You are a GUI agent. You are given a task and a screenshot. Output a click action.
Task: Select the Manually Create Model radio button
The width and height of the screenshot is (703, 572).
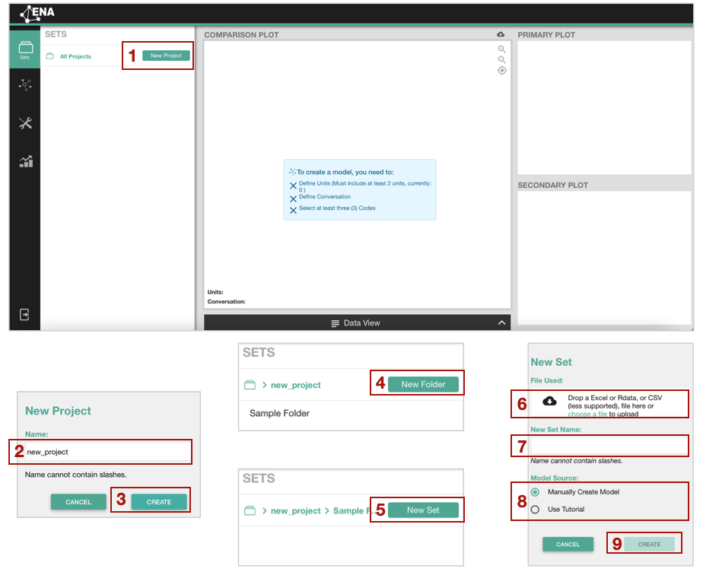pyautogui.click(x=536, y=492)
